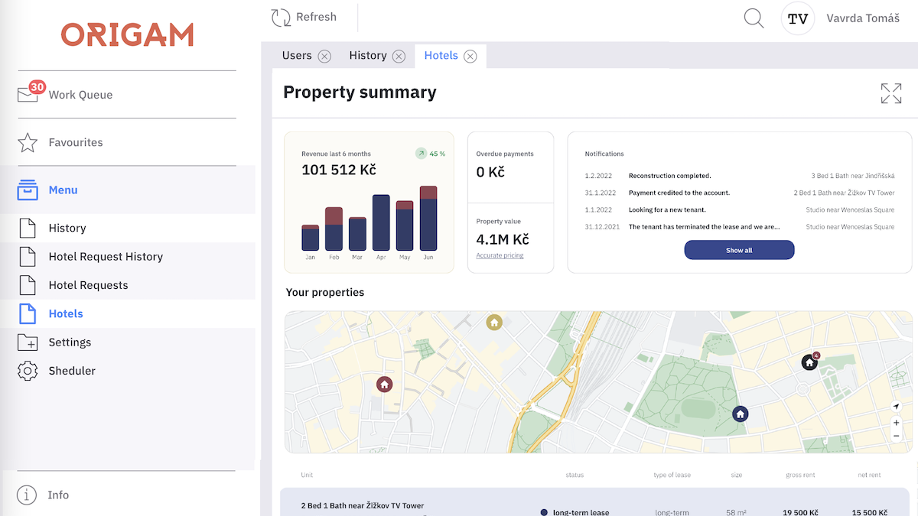Close the Users tab

tap(324, 56)
